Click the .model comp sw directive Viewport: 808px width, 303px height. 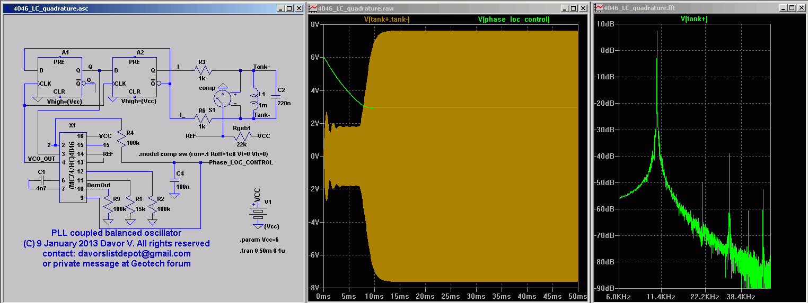pos(203,154)
